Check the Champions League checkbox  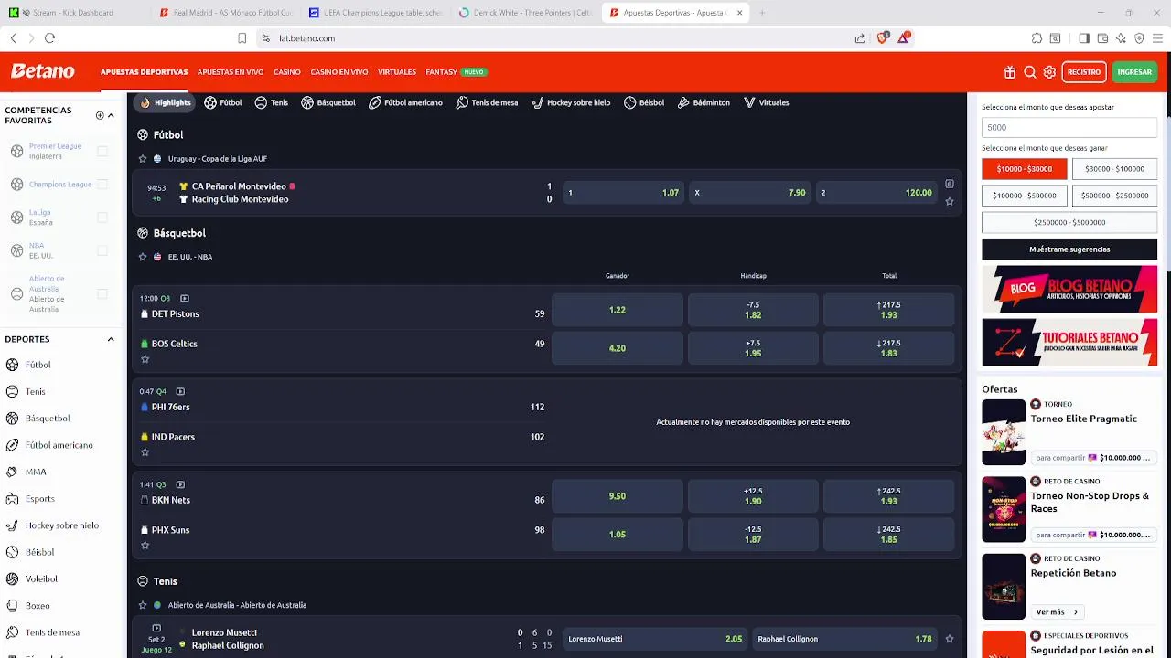point(102,185)
